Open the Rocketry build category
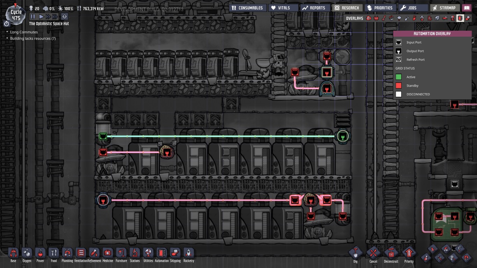 (x=189, y=255)
